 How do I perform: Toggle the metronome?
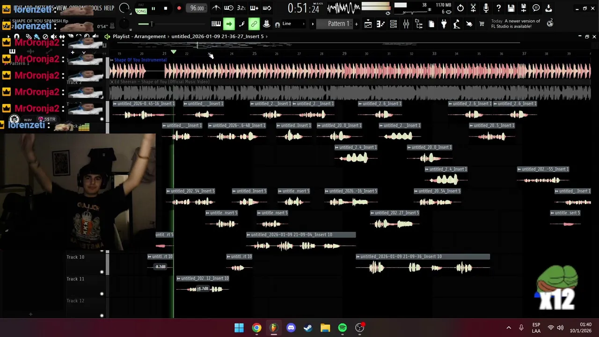coord(216,8)
